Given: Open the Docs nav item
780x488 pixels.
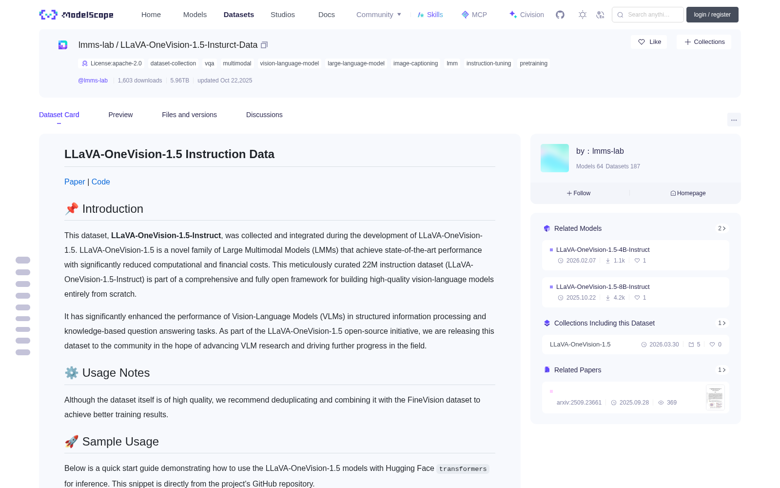Looking at the screenshot, I should pos(327,15).
